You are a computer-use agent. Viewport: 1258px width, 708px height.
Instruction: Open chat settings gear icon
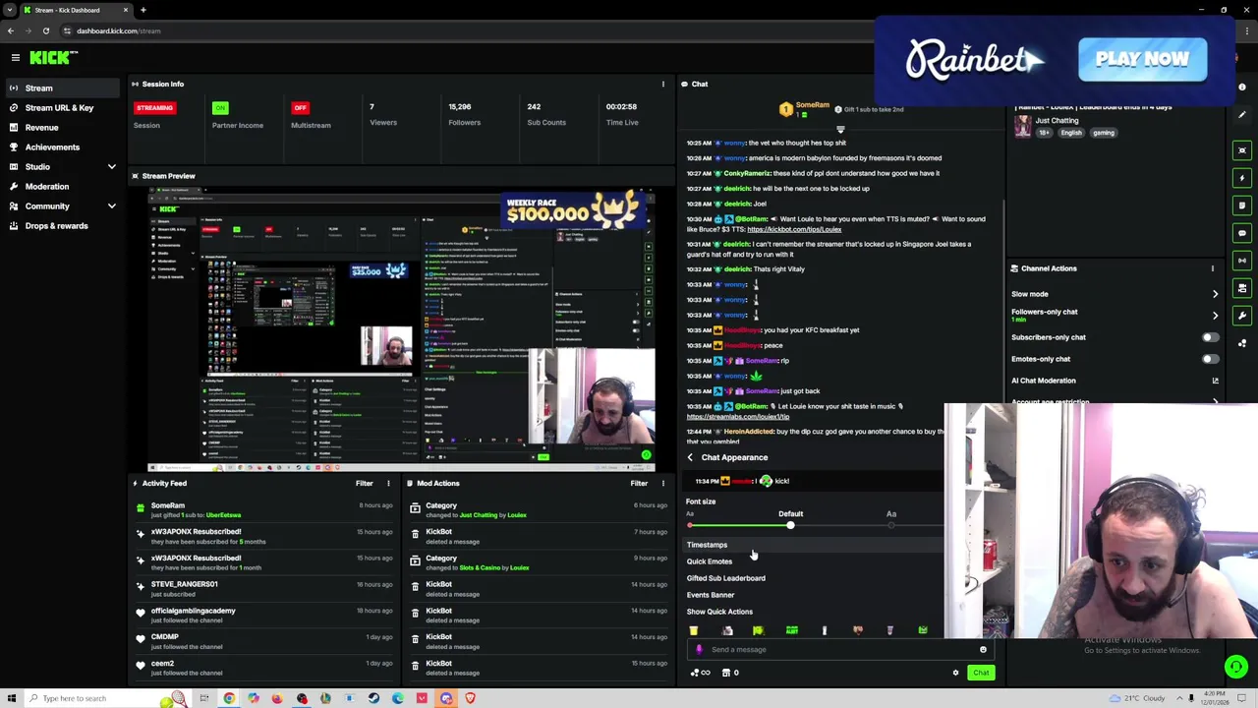[955, 673]
